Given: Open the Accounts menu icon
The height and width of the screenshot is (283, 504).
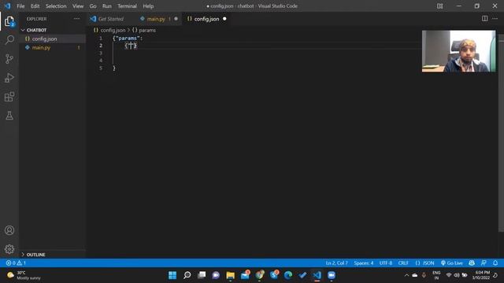Looking at the screenshot, I should pyautogui.click(x=9, y=230).
